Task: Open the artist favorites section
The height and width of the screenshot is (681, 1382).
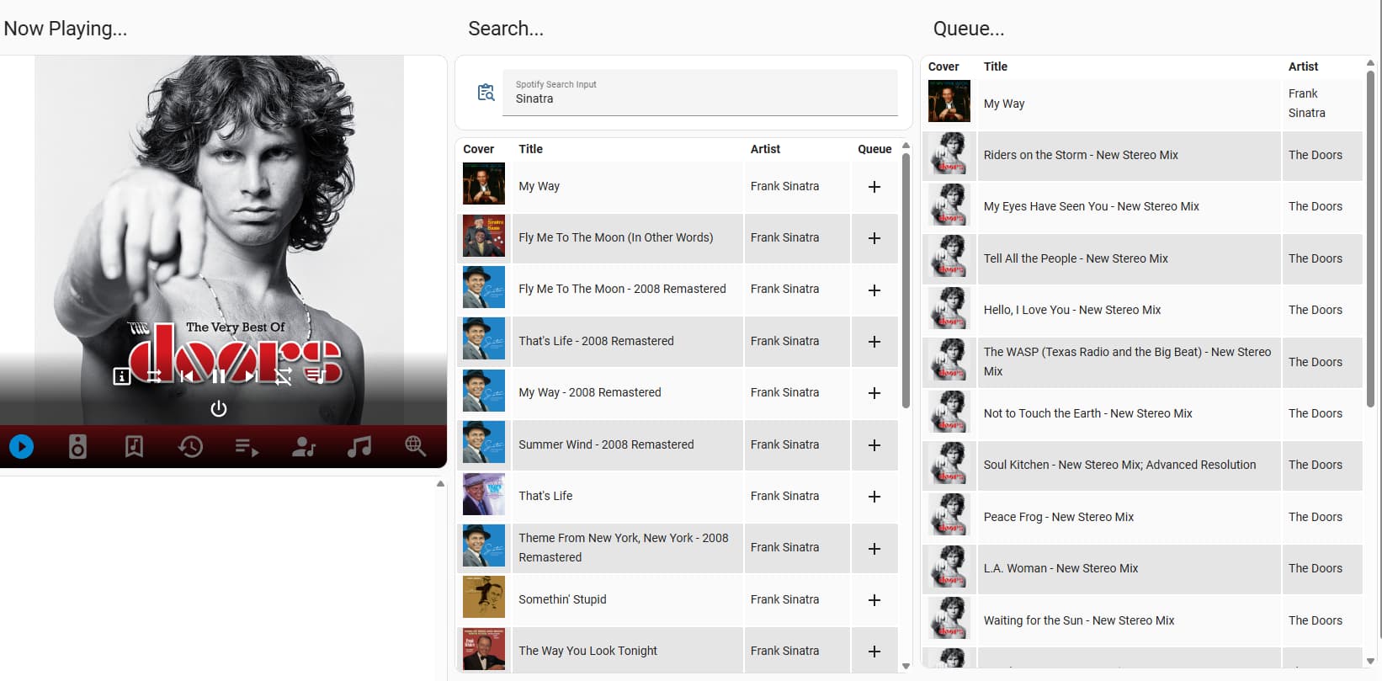Action: pyautogui.click(x=303, y=446)
